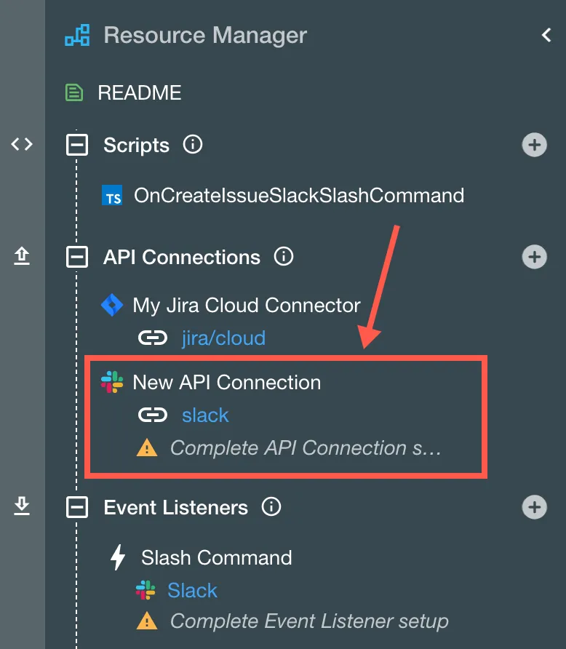The width and height of the screenshot is (566, 649).
Task: Click the Jira Cloud diamond icon
Action: pyautogui.click(x=112, y=305)
